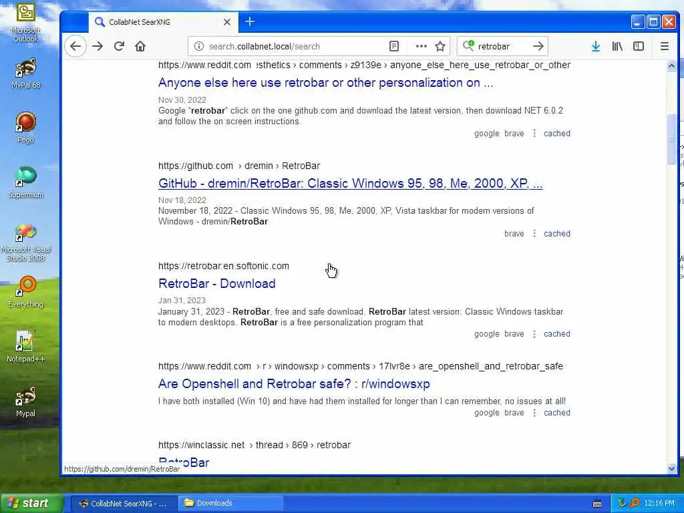
Task: Open three-dot options for first reddit result
Action: coord(534,134)
